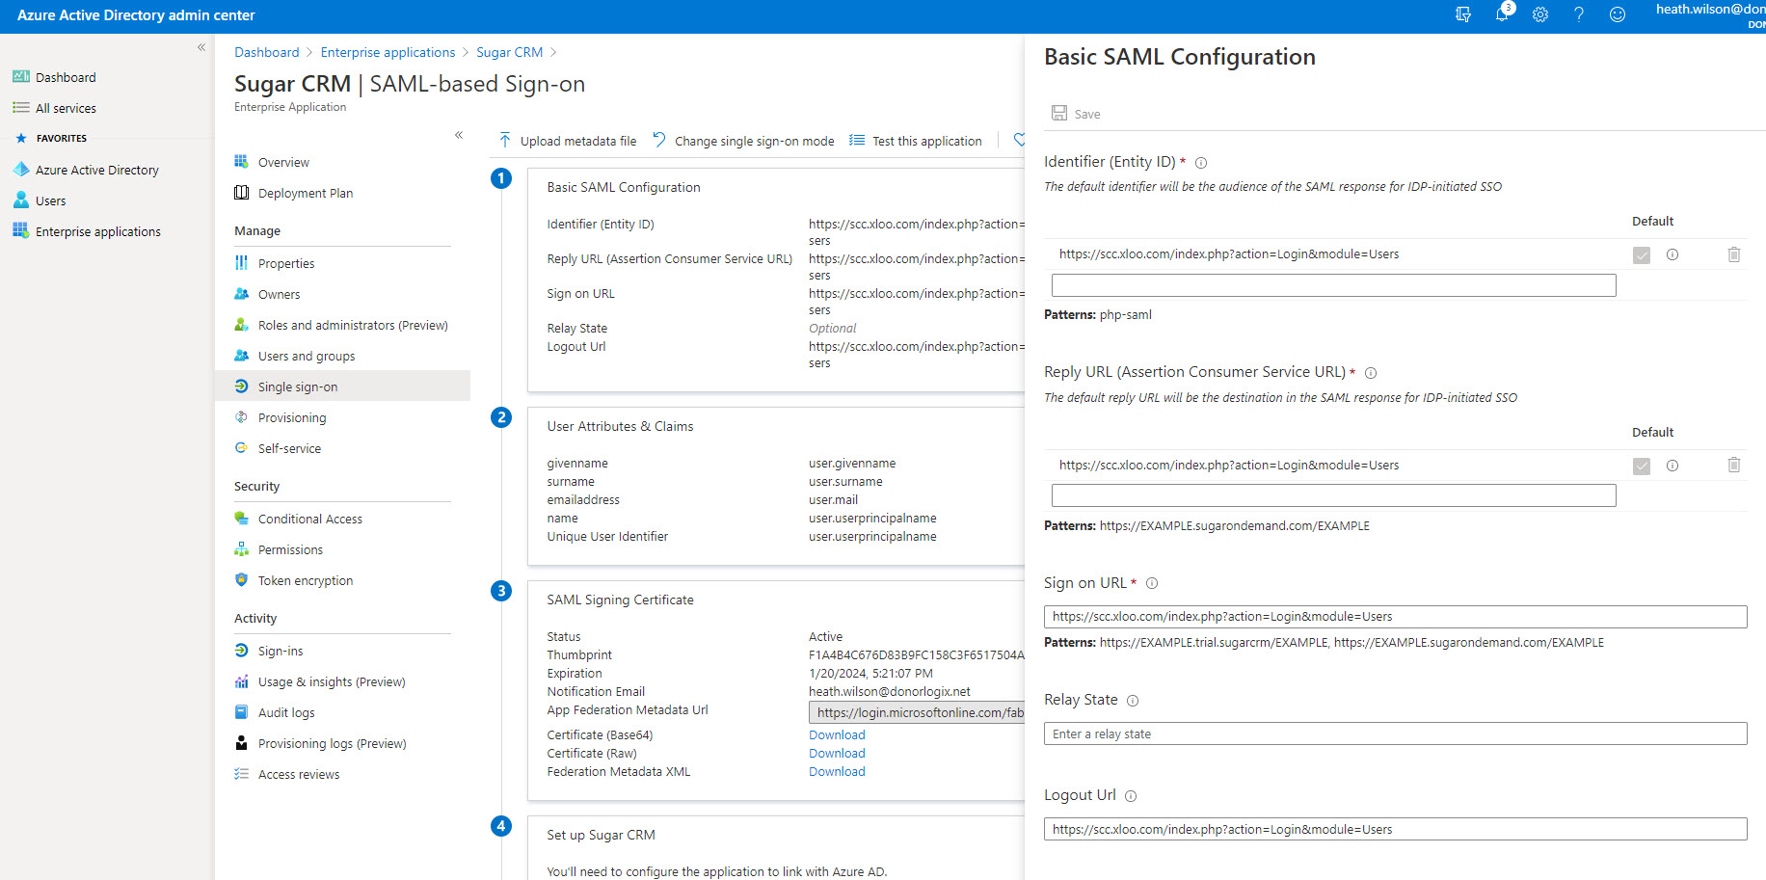1766x880 pixels.
Task: Click info icon beside Reply URL heading
Action: [x=1371, y=373]
